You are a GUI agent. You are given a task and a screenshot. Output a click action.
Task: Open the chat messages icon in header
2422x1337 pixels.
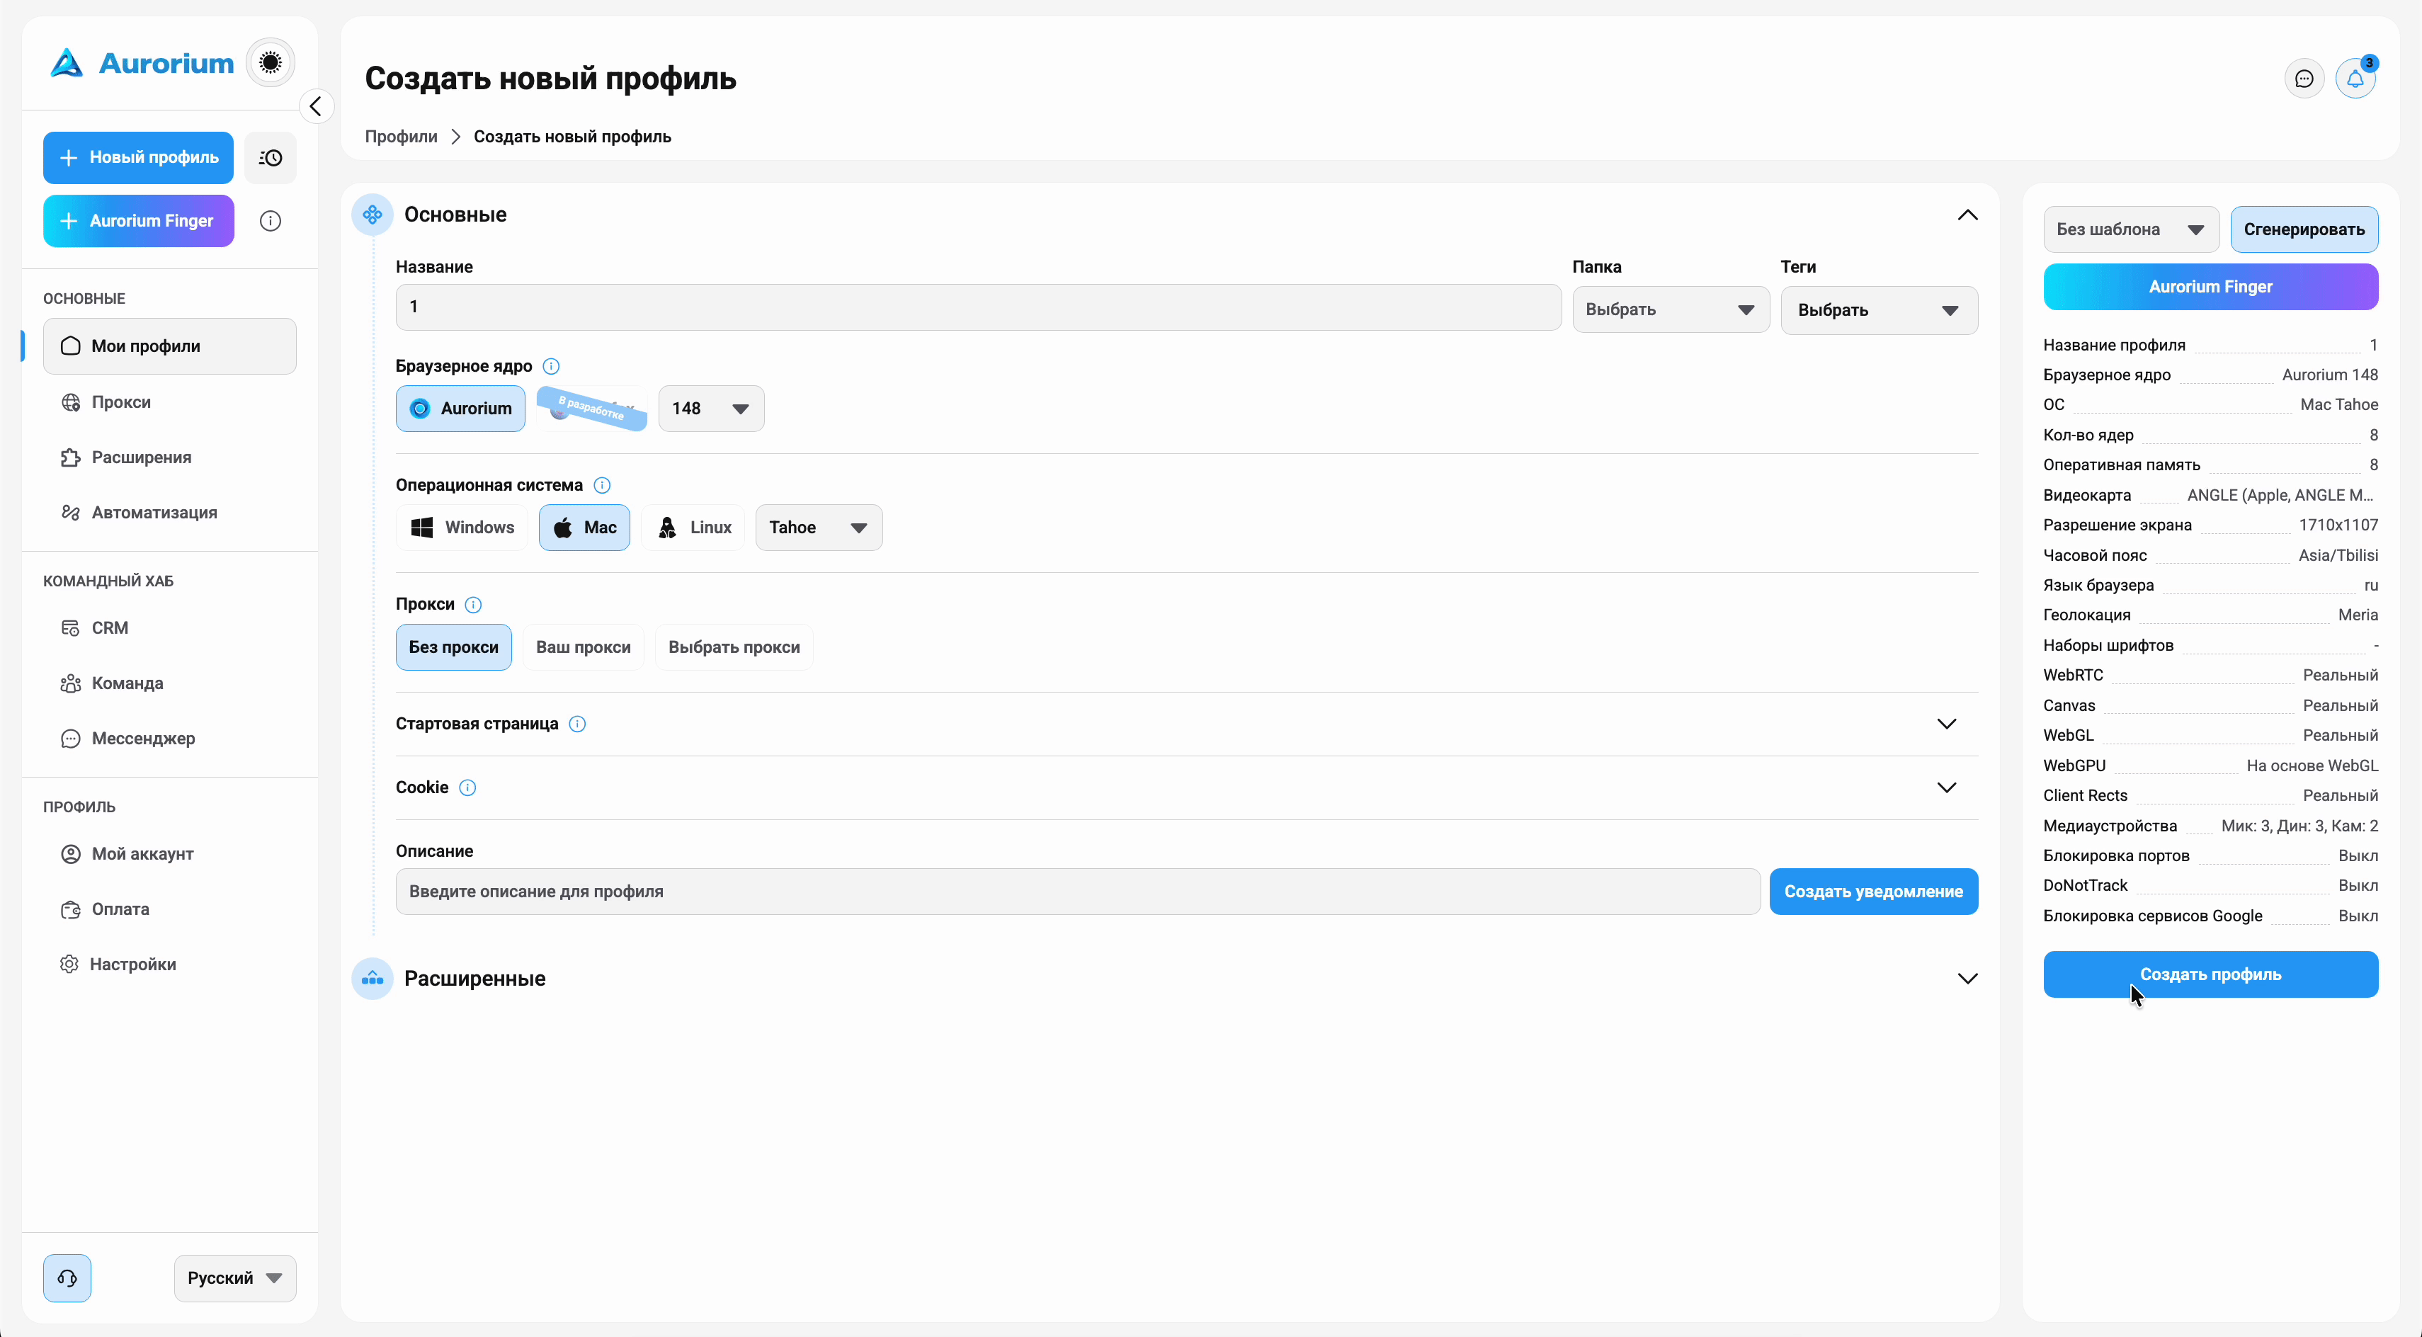2304,79
